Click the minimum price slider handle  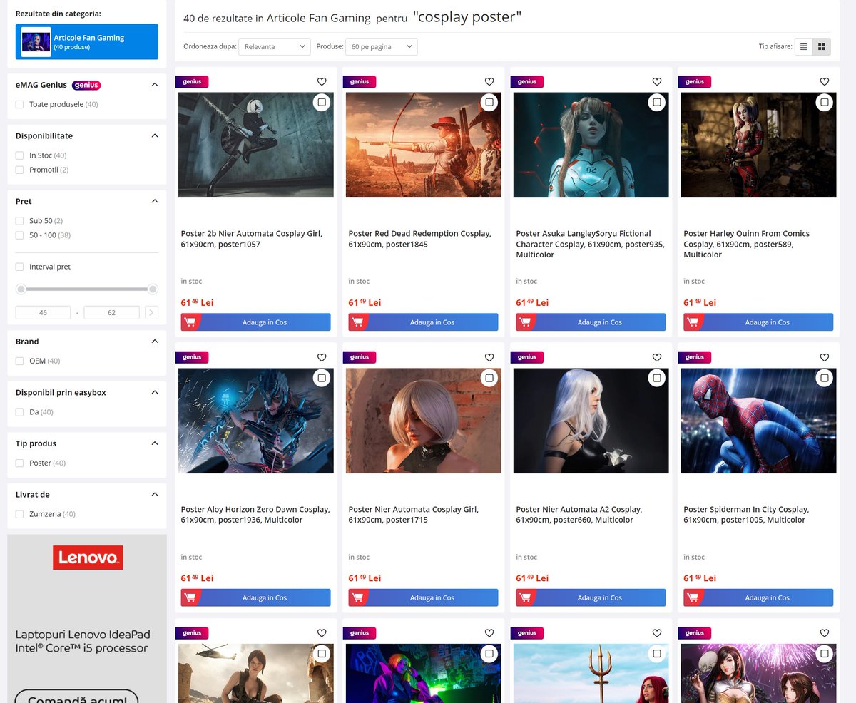(21, 289)
